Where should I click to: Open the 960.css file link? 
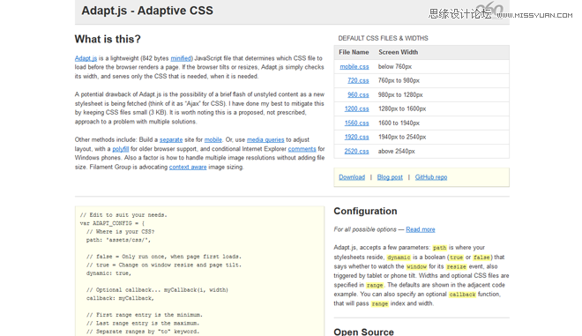tap(358, 94)
